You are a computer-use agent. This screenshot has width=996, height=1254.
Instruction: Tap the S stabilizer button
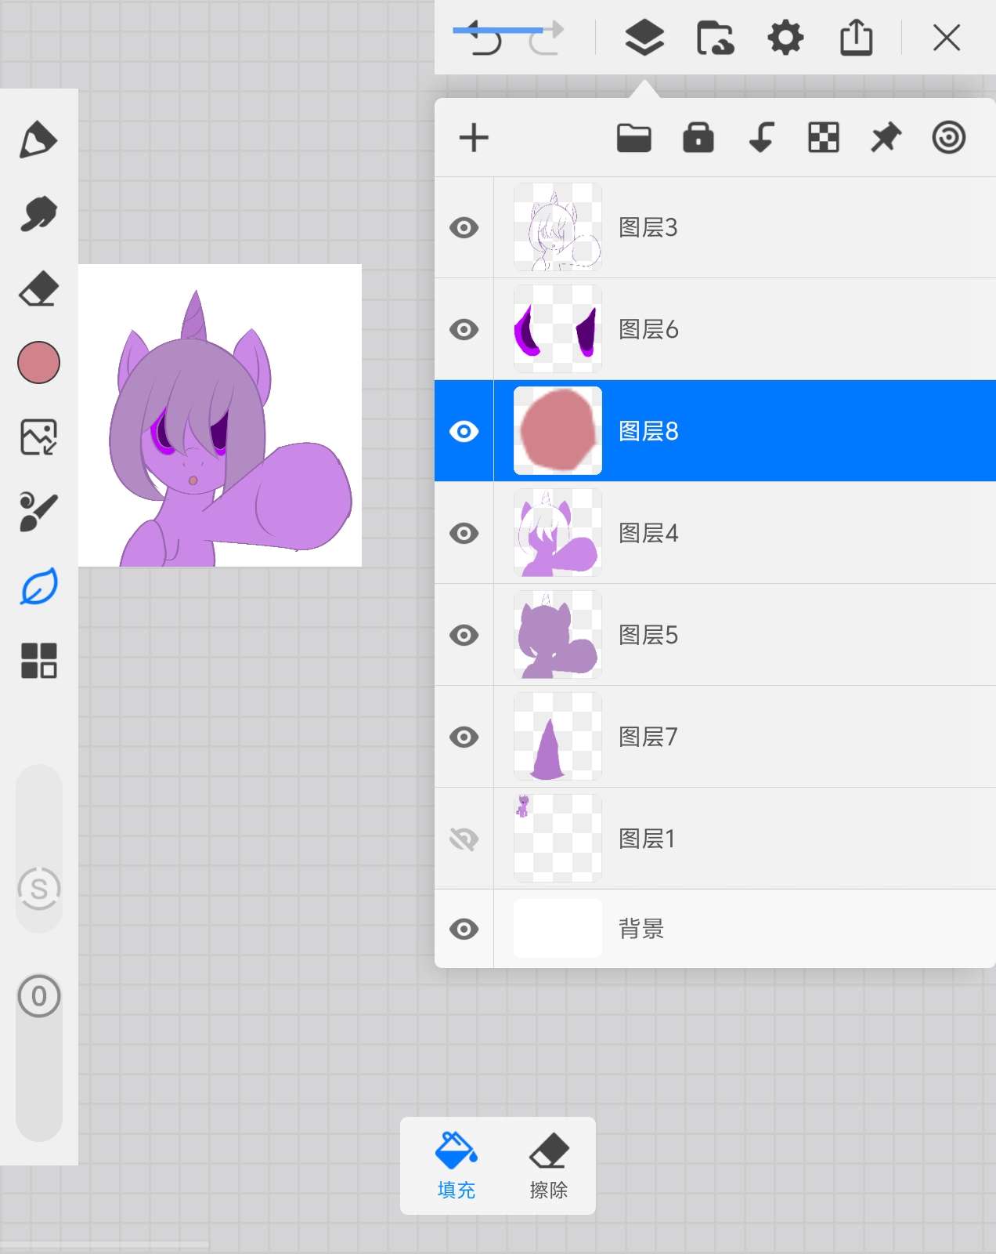point(38,889)
